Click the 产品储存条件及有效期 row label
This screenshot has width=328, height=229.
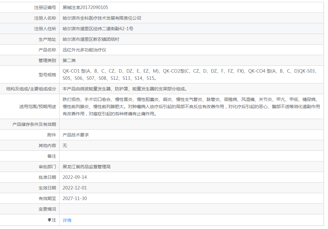34,124
